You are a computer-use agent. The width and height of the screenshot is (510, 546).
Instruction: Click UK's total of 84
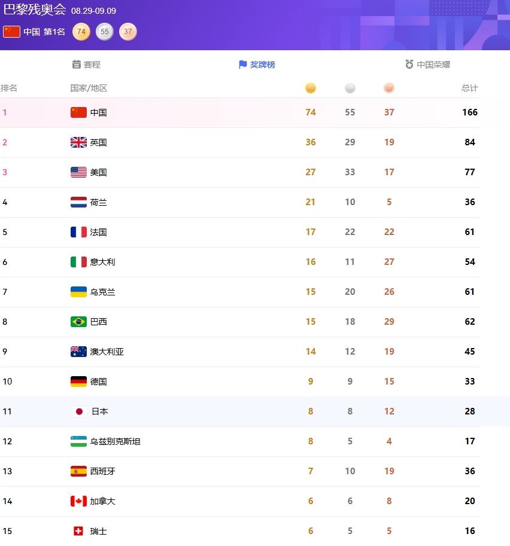(x=470, y=142)
